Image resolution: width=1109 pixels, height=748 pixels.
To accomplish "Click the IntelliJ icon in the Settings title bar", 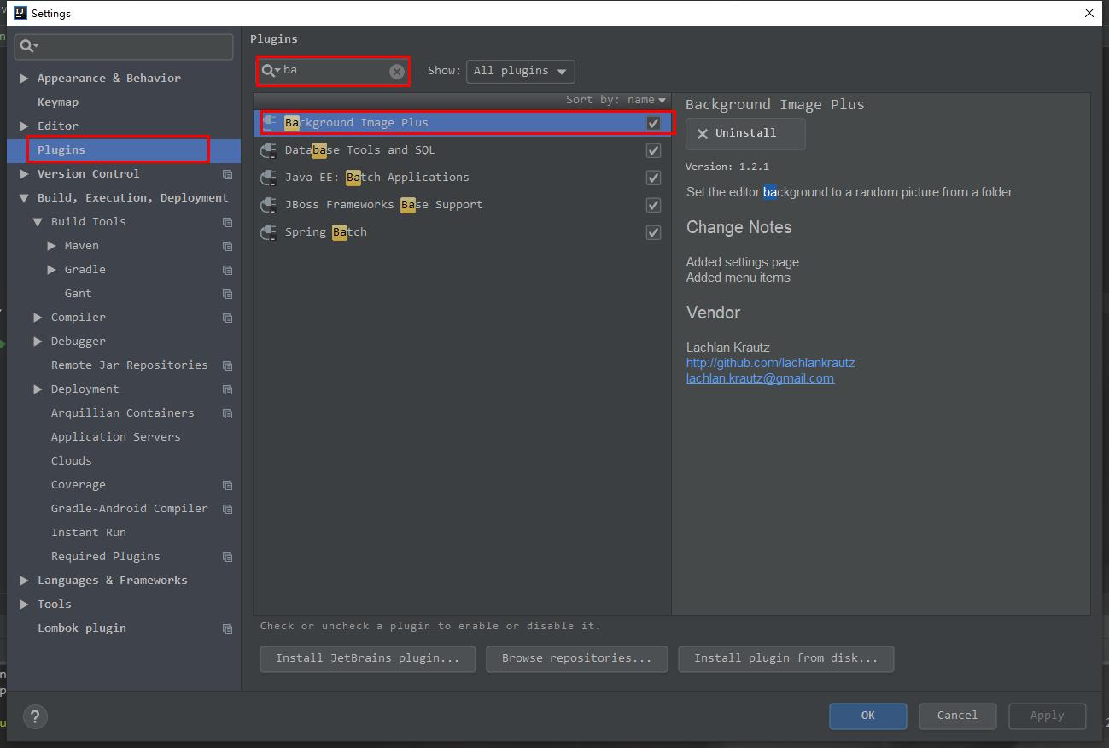I will 20,13.
